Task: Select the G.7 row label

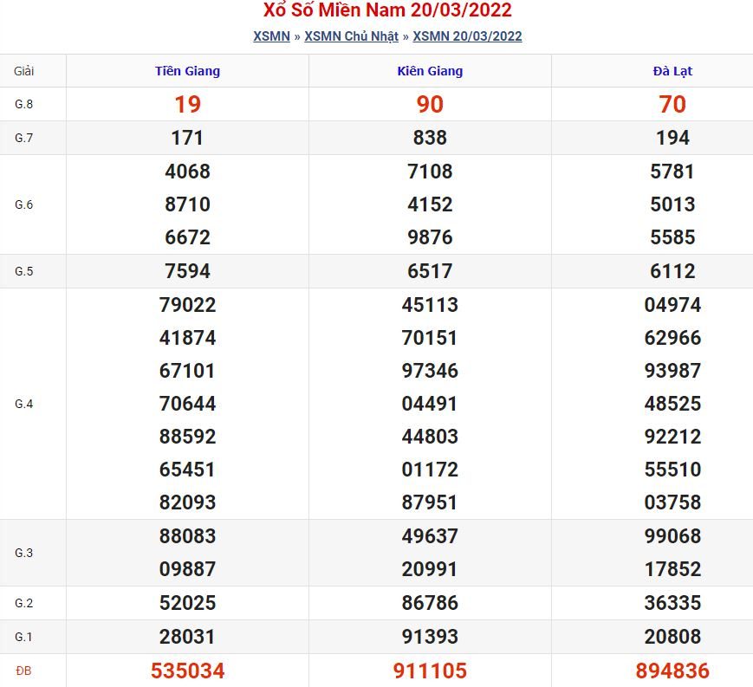Action: pyautogui.click(x=24, y=138)
